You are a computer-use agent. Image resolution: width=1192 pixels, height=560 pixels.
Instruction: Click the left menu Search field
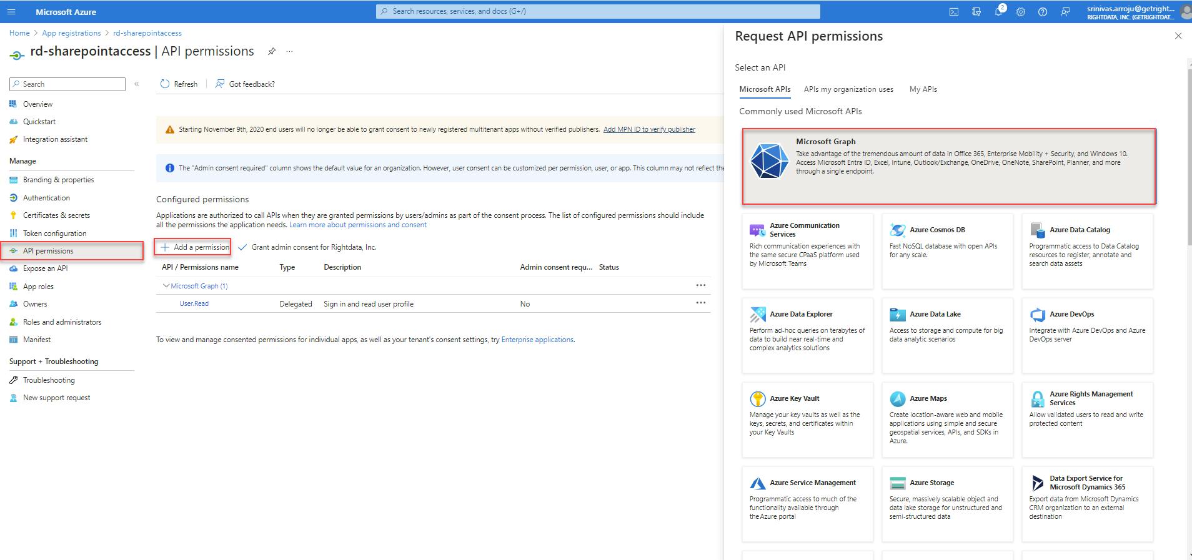pos(67,84)
